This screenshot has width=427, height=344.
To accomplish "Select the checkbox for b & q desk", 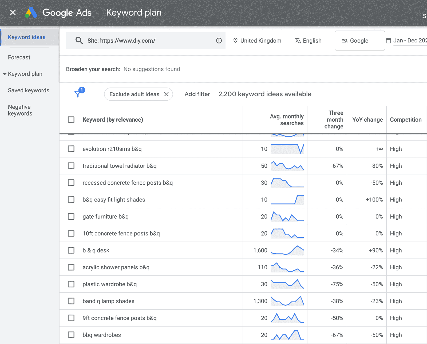I will pos(71,250).
